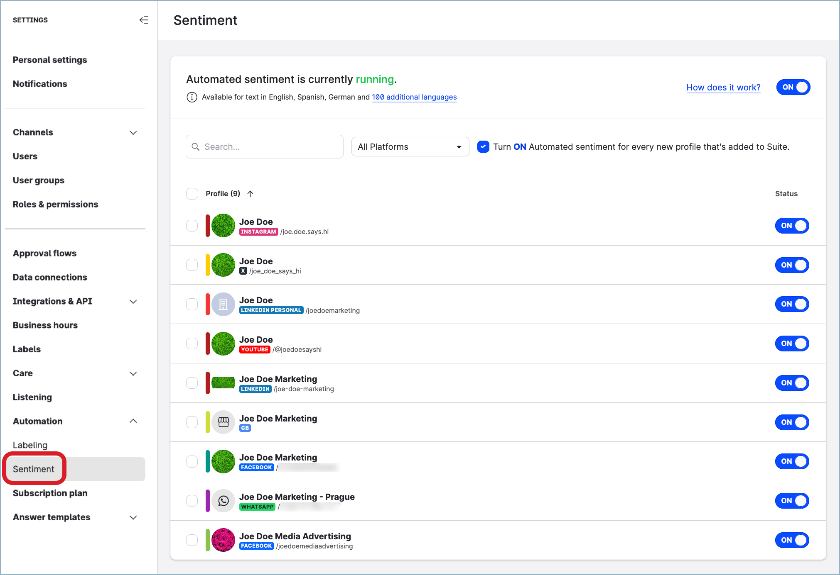This screenshot has width=840, height=575.
Task: Select the checkbox for Joe Doe Media Advertising
Action: tap(192, 540)
